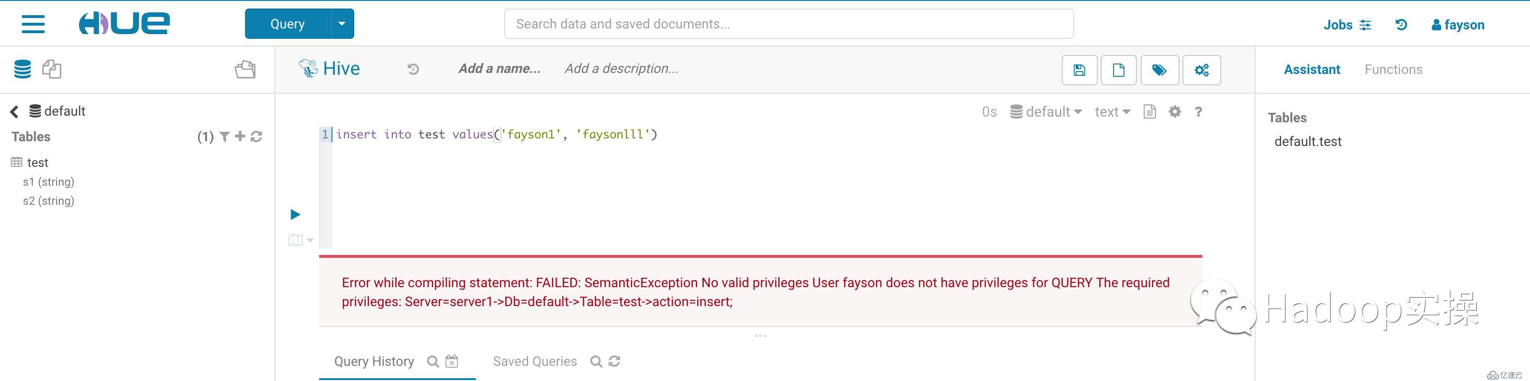Open the fayson user menu
This screenshot has height=381, width=1530.
1458,25
